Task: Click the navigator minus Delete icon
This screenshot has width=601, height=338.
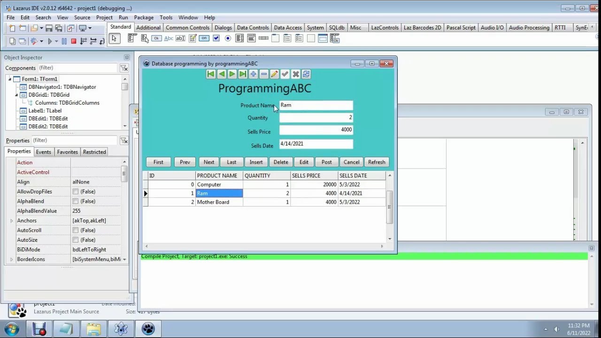Action: click(x=264, y=74)
